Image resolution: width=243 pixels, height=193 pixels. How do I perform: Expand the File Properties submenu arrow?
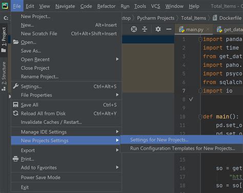(117, 95)
